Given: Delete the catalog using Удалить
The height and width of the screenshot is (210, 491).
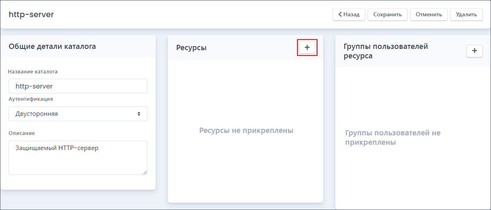Looking at the screenshot, I should coord(466,14).
